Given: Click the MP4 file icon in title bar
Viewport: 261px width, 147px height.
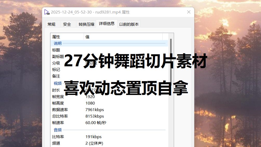Looking at the screenshot, I should (47, 12).
